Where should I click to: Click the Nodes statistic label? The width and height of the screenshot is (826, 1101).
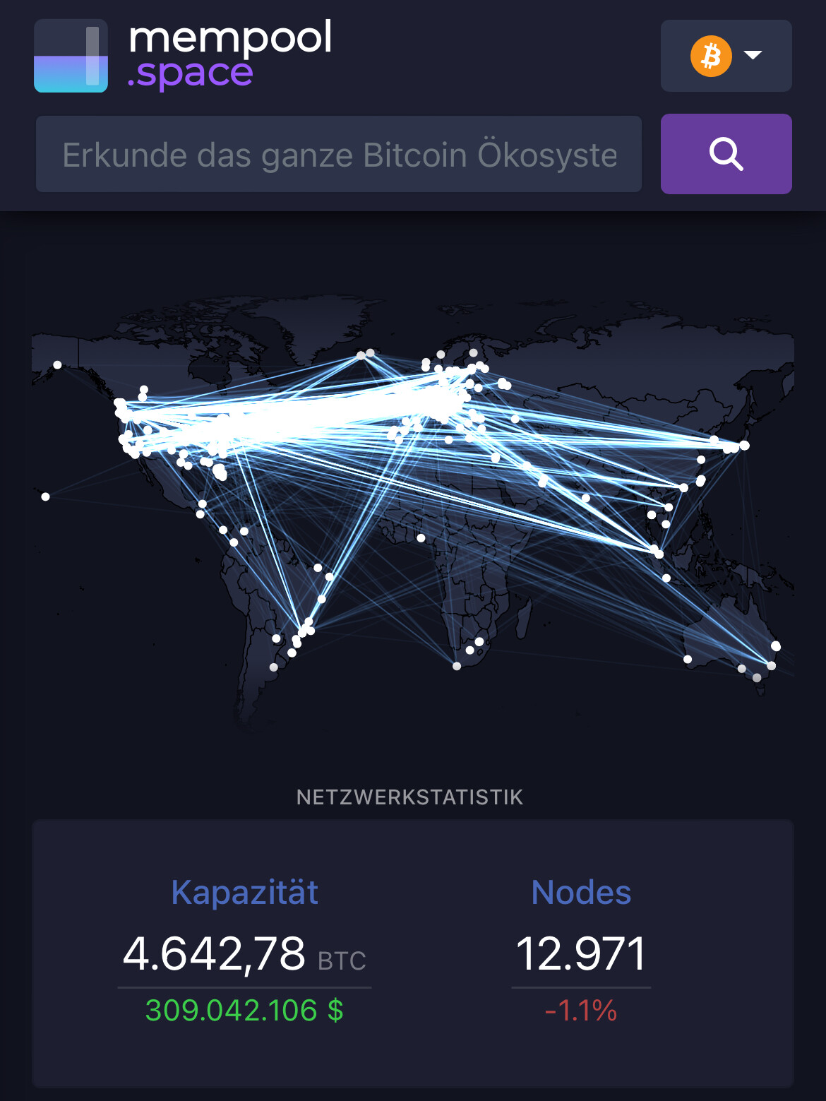click(581, 892)
